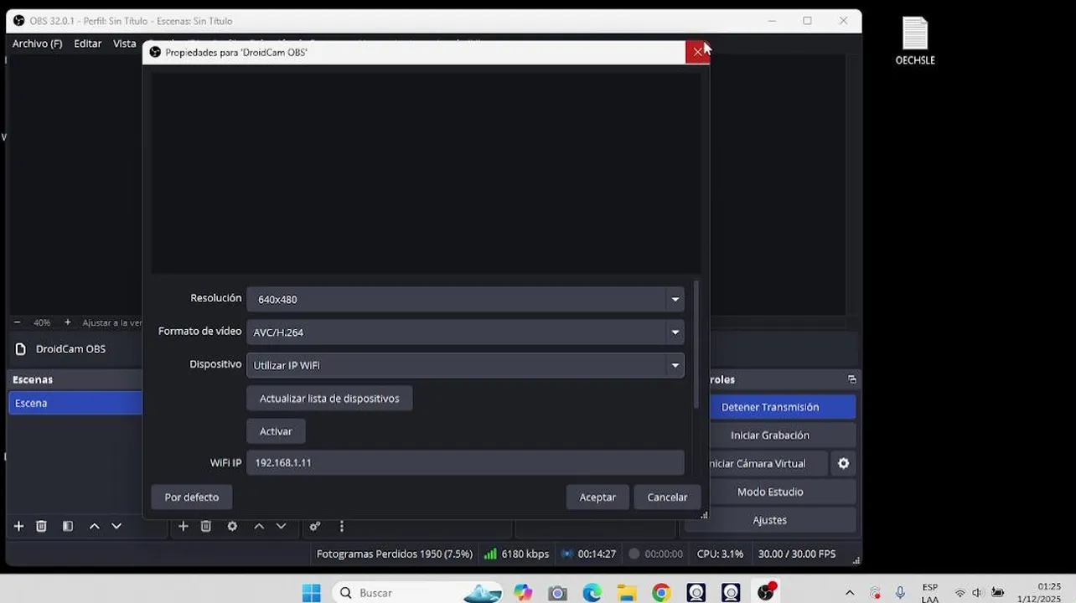Screen dimensions: 1076x603
Task: Click the CPU: 3.1% status entry
Action: click(720, 554)
